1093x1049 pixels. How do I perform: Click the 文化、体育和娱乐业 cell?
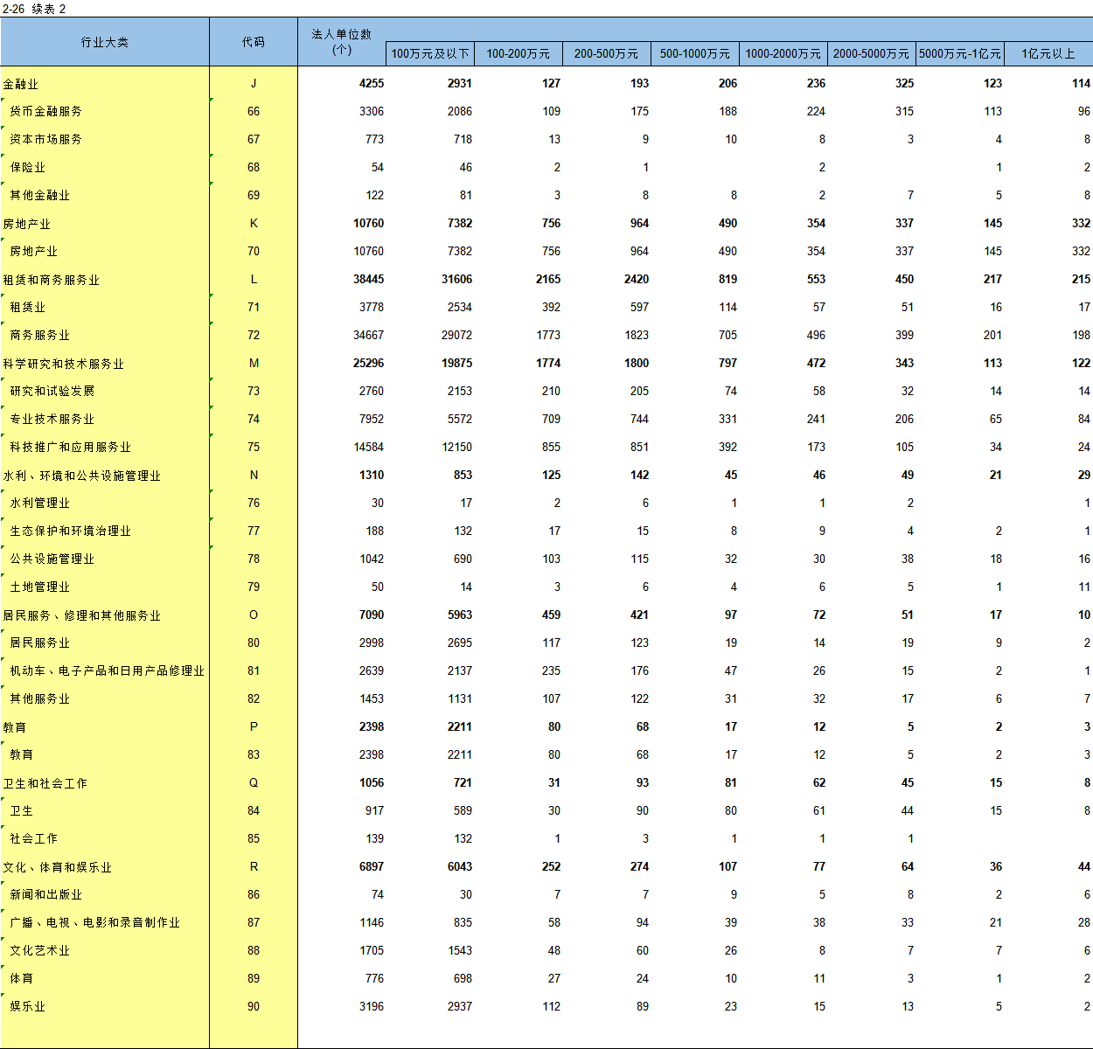click(58, 867)
